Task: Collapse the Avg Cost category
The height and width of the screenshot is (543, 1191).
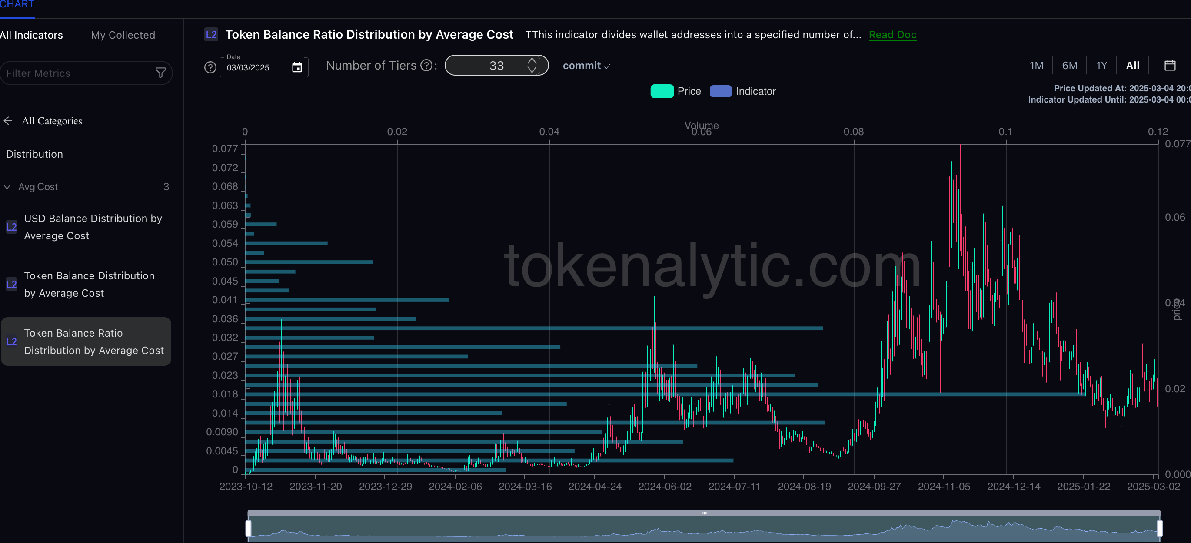Action: [7, 187]
